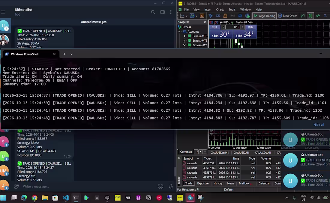Open the dollar-sign symbols icon in MetaTrader
The image size is (330, 203).
click(x=202, y=16)
